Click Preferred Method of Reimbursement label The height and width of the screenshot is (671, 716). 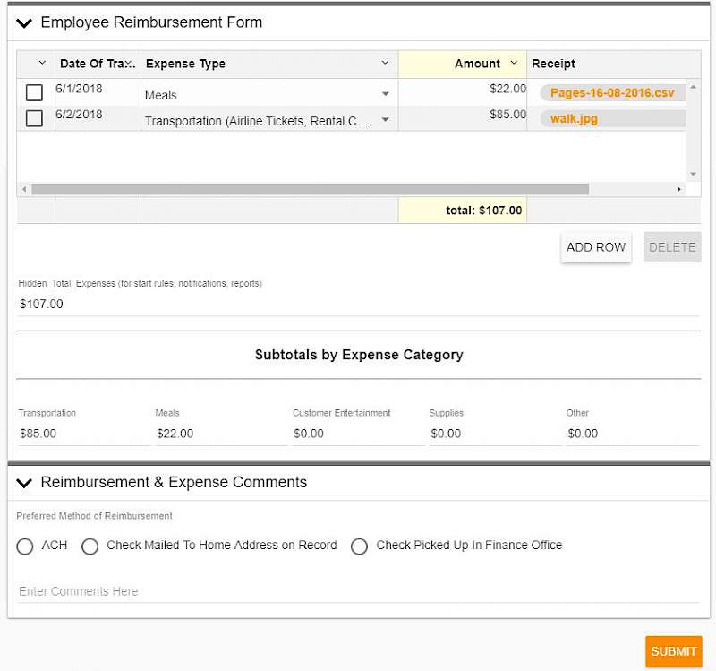[94, 516]
